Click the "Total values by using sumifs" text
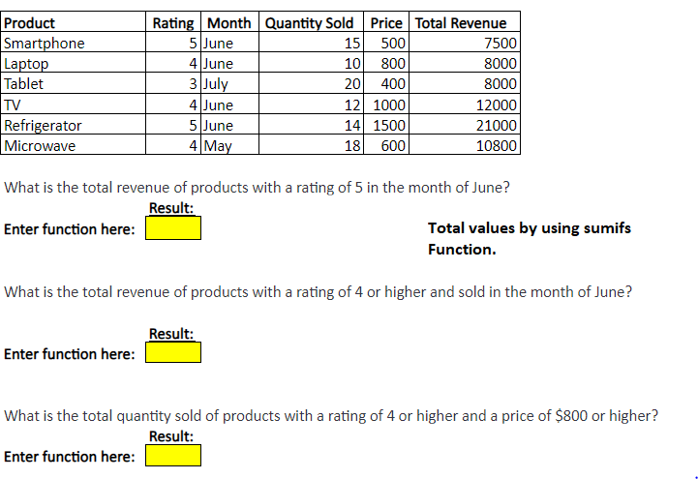 (529, 228)
